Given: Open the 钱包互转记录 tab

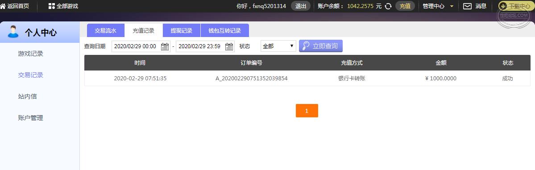Looking at the screenshot, I should [225, 30].
